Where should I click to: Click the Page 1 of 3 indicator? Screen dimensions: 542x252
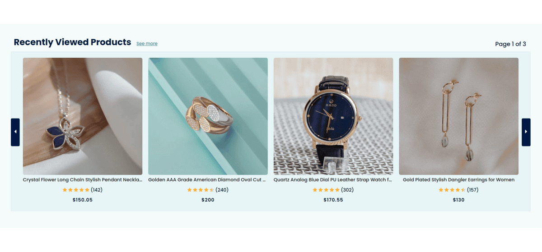510,44
